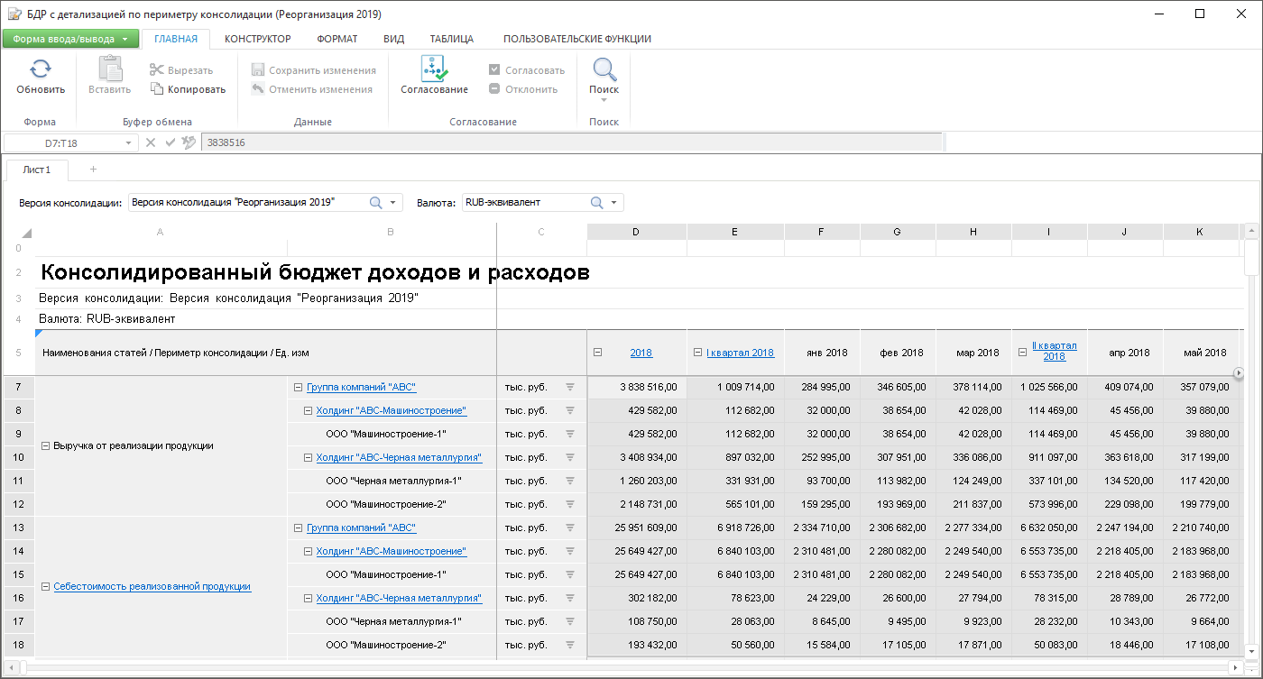This screenshot has height=679, width=1263.
Task: Open the Поиск magnifier tool
Action: pyautogui.click(x=604, y=70)
